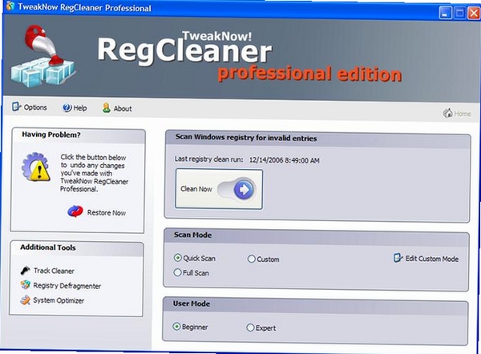Image resolution: width=481 pixels, height=354 pixels.
Task: Click 'Scan Windows registry for invalid entries' heading
Action: coord(246,138)
